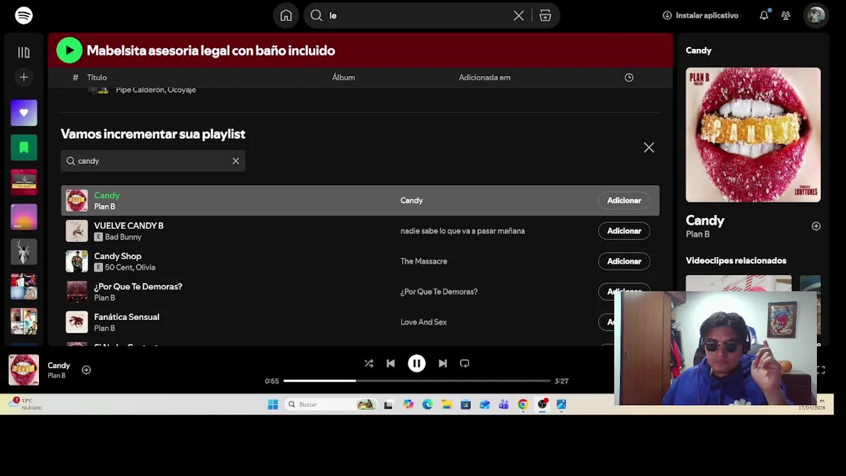
Task: Select ¿Por Que Te Demoras? track
Action: [x=138, y=286]
